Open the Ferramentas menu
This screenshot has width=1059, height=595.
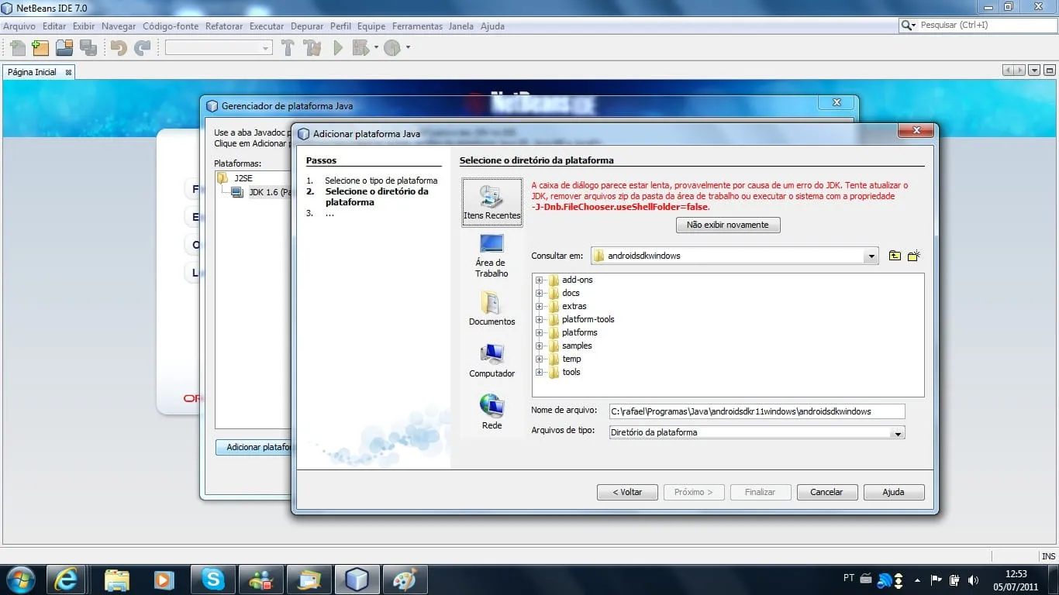(417, 26)
